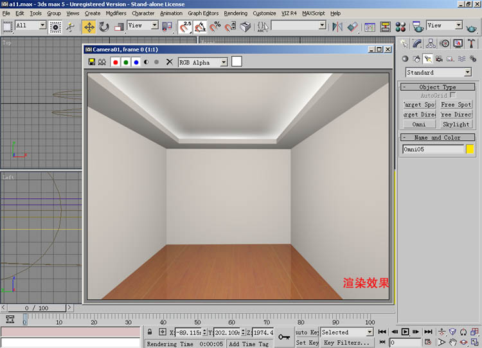Viewport: 482px width, 348px height.
Task: Expand the Standard light type dropdown
Action: click(468, 73)
